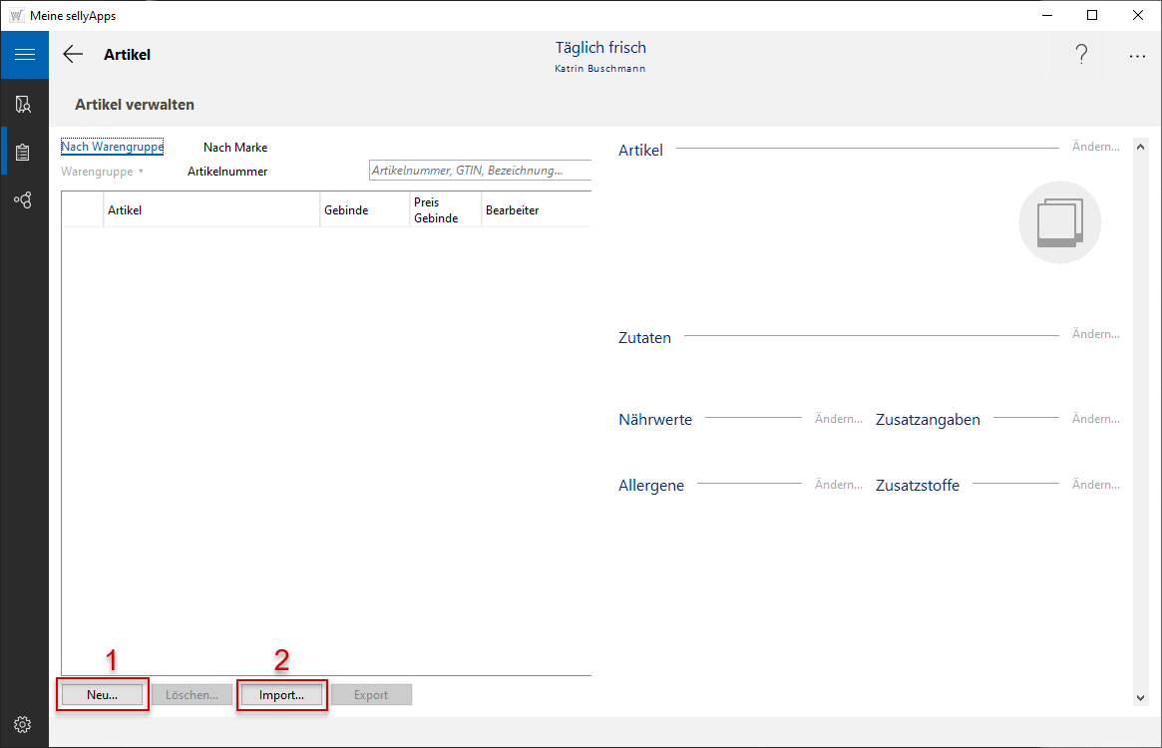Expand the Warengruppe dropdown
1162x748 pixels.
pos(103,172)
